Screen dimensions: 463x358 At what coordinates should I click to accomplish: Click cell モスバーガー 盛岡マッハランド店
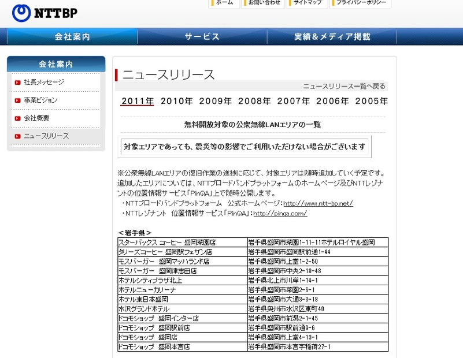coord(183,261)
